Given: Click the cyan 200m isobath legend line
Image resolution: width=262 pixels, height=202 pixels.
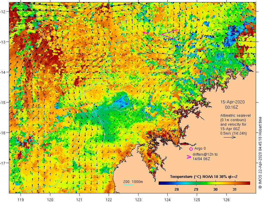Looking at the screenshot, I should [128, 185].
